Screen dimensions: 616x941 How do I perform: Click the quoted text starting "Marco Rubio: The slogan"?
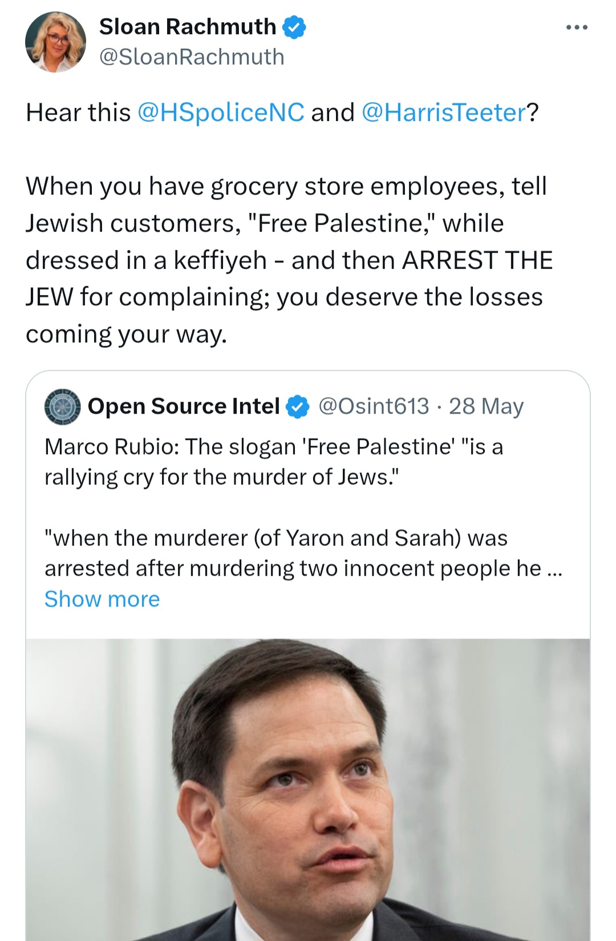274,462
